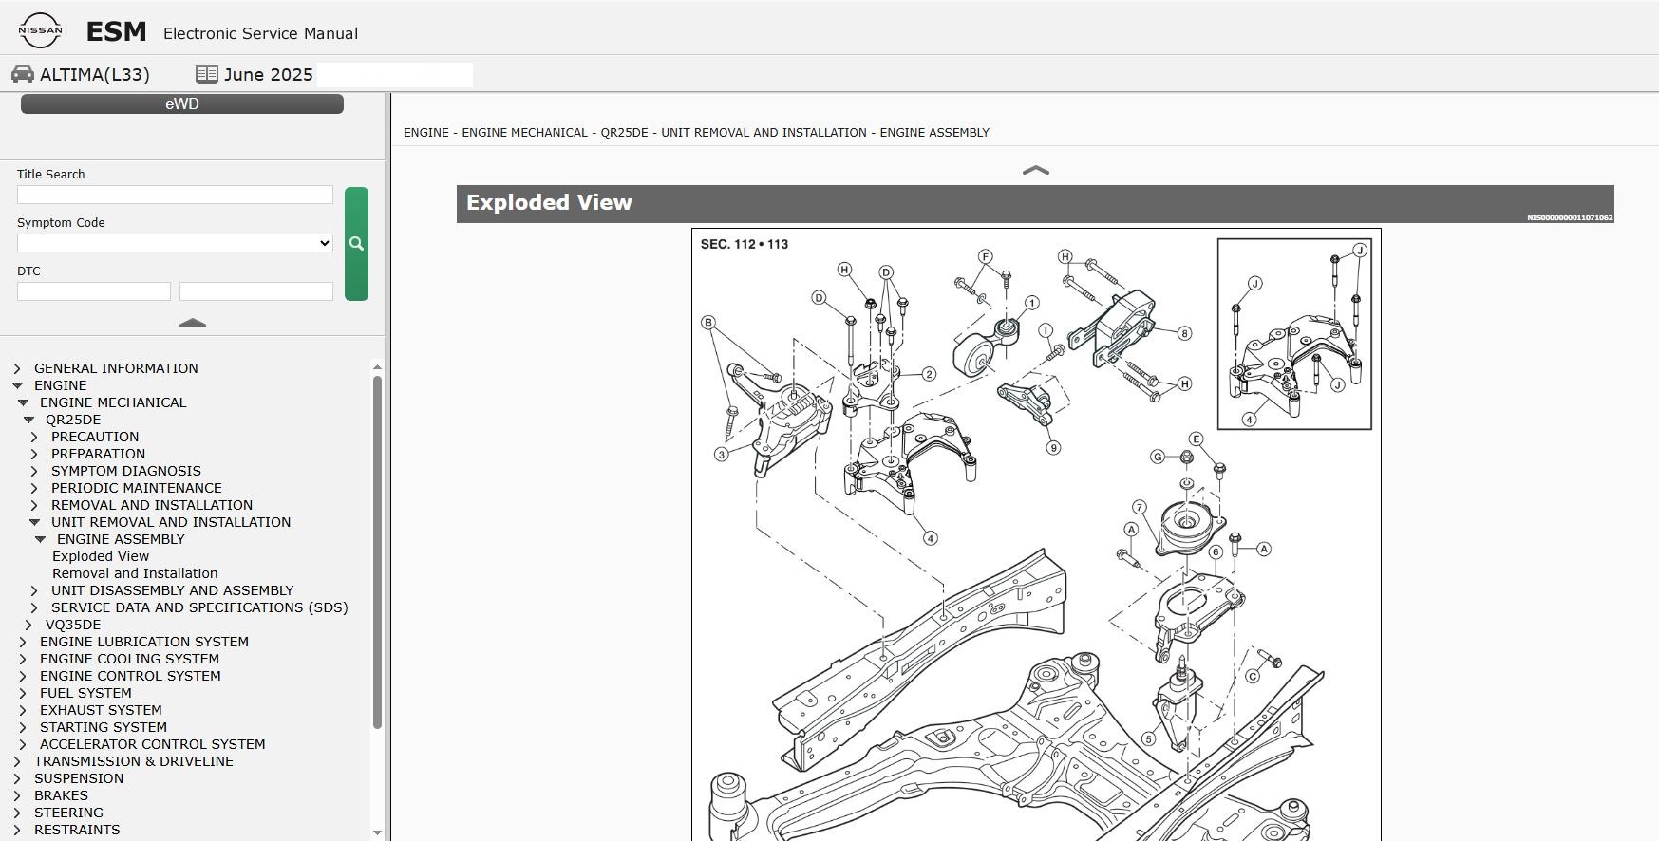Select RESTRAINTS tree label
The height and width of the screenshot is (841, 1659).
click(x=77, y=830)
